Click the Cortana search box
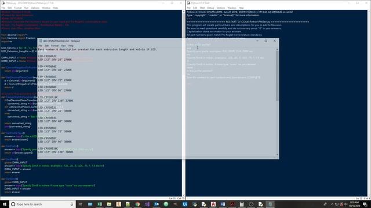 [42, 204]
